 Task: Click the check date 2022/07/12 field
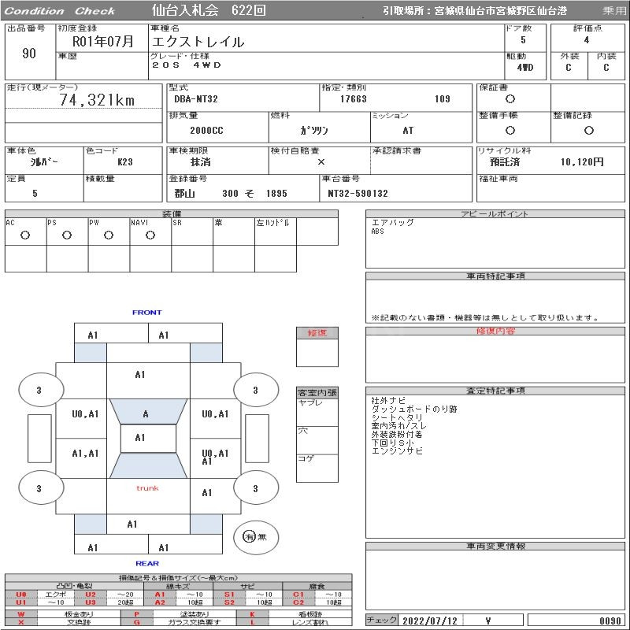[x=429, y=621]
